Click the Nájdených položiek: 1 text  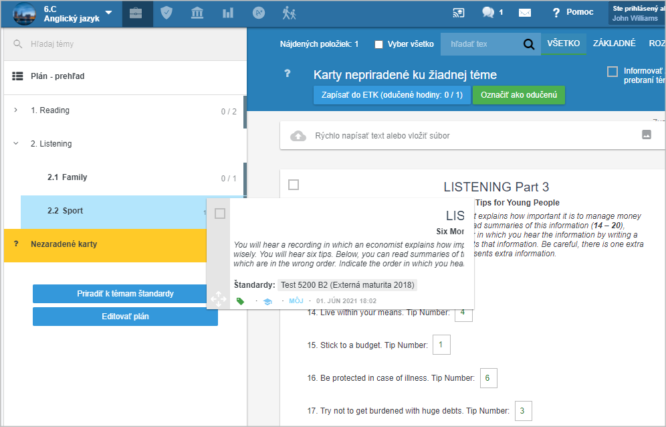[319, 44]
